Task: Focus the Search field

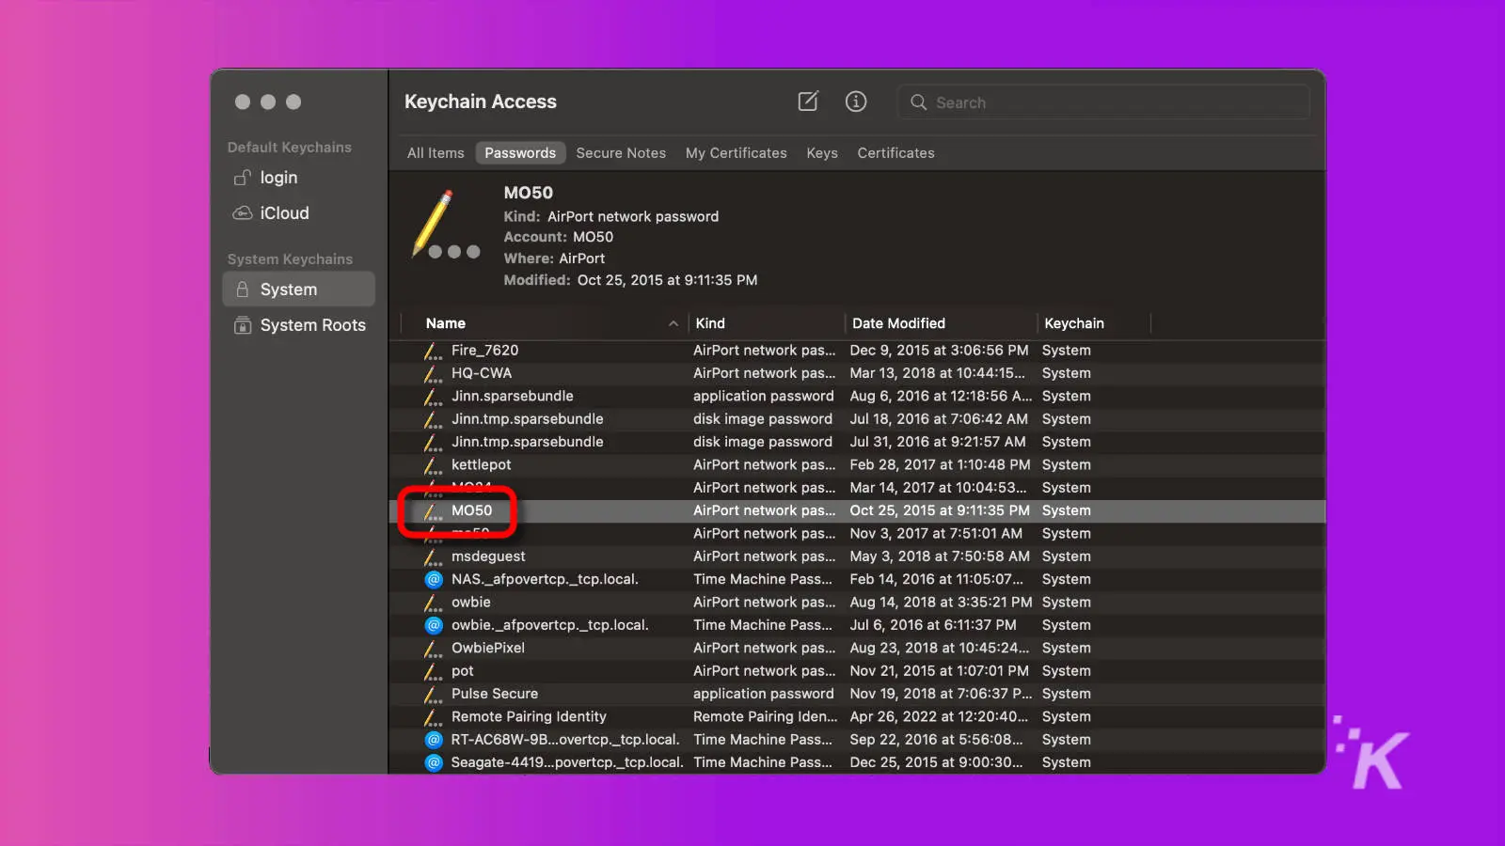Action: coord(1103,102)
